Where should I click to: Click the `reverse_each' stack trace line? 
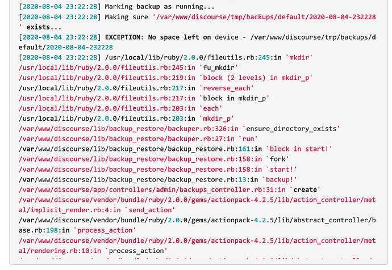136,88
